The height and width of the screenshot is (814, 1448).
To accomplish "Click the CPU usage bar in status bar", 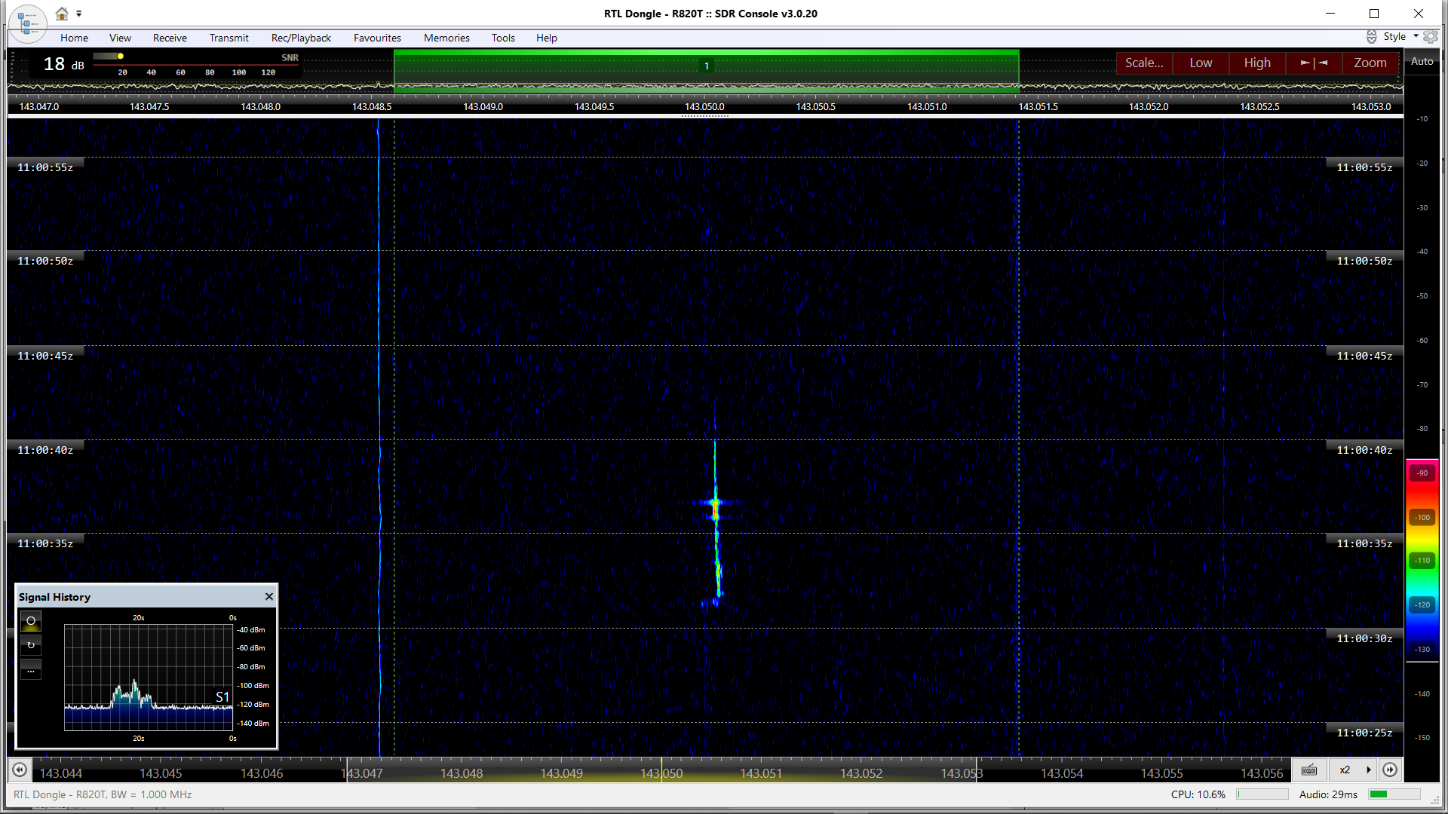I will 1262,794.
